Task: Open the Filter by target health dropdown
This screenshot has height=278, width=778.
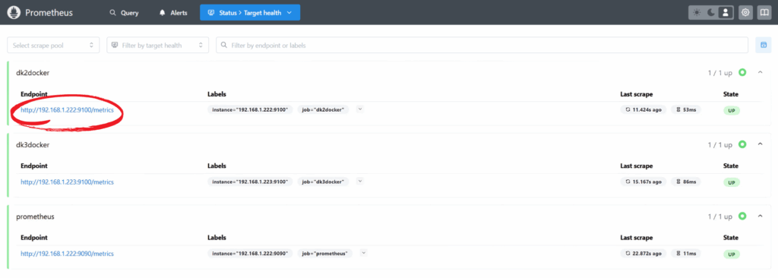Action: click(158, 45)
